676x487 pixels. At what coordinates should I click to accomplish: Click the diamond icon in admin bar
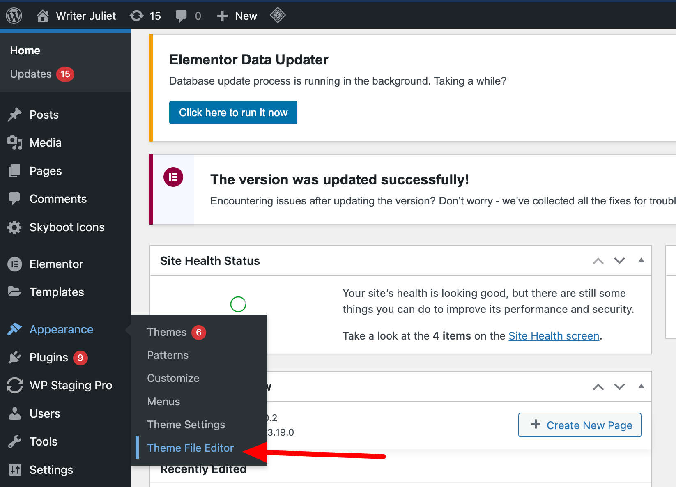[x=278, y=16]
